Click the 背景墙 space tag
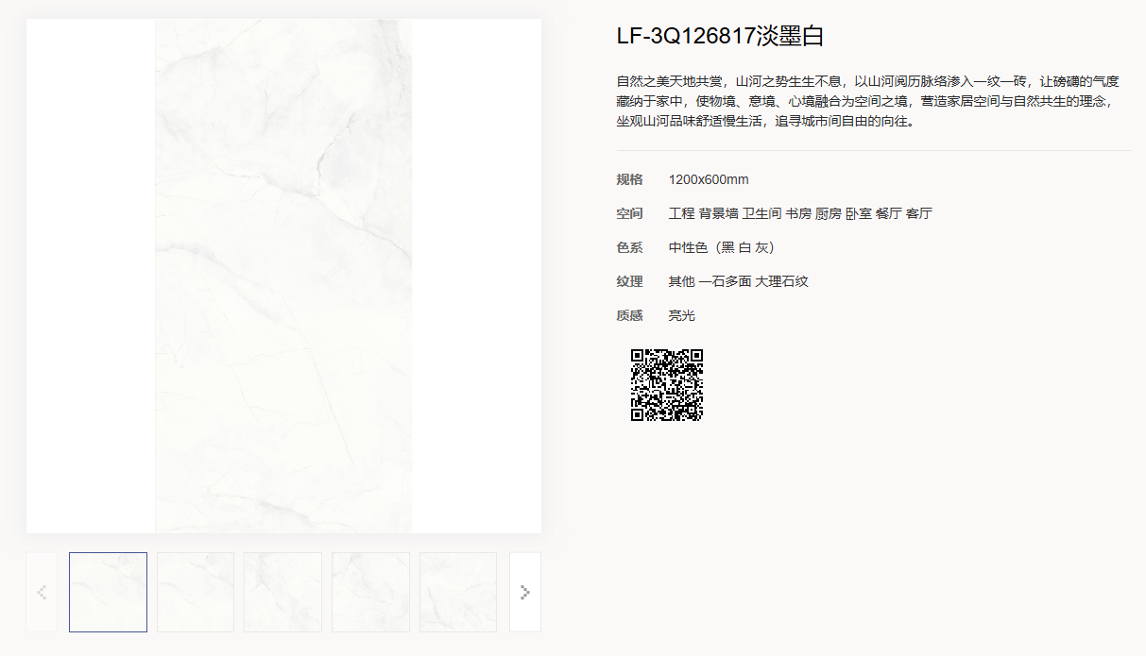This screenshot has width=1146, height=656. pos(718,214)
